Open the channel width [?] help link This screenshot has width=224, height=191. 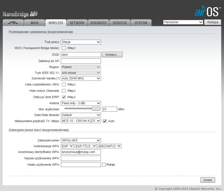click(58, 79)
